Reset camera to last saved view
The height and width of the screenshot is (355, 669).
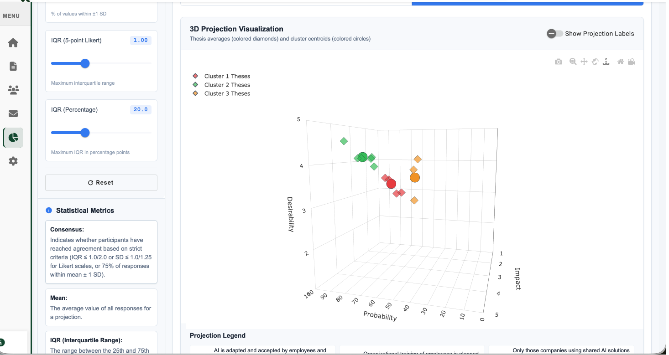(x=632, y=62)
